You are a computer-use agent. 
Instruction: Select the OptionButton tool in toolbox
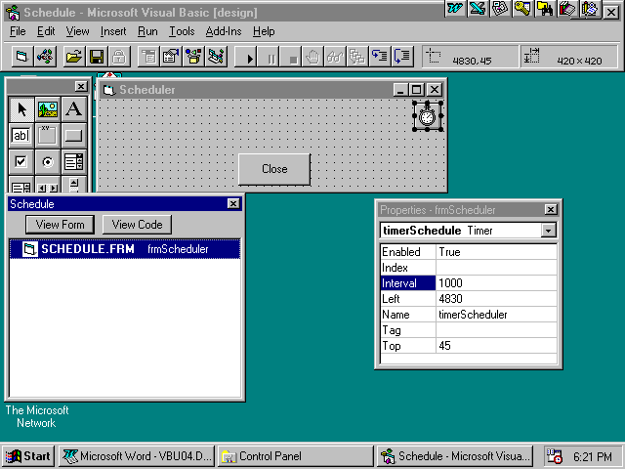[47, 162]
